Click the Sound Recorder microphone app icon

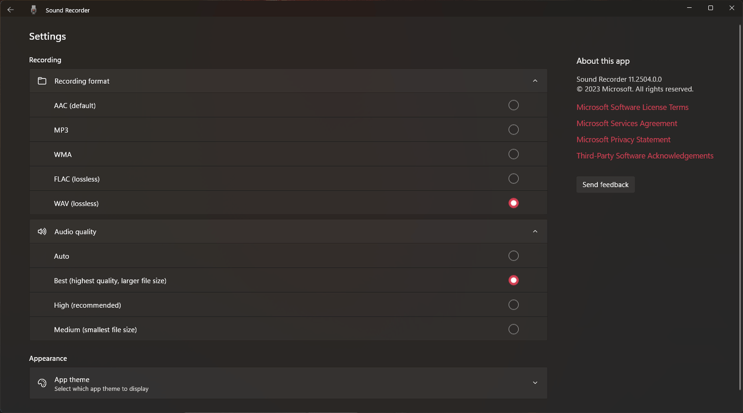33,10
